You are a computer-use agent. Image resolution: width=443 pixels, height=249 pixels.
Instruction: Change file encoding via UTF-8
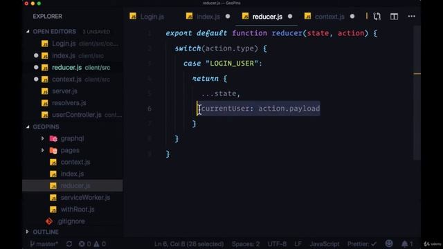click(x=277, y=244)
